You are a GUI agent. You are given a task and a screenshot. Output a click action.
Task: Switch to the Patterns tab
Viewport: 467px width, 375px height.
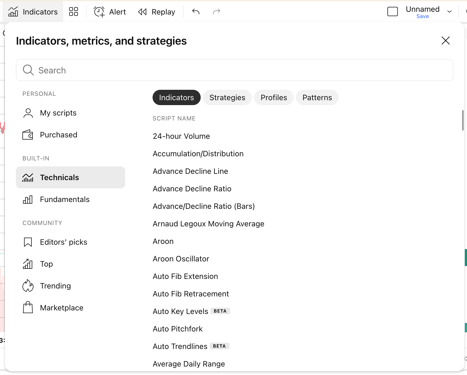tap(317, 97)
